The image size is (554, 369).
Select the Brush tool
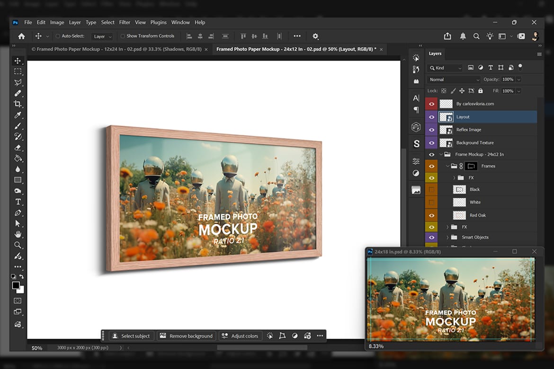[x=18, y=126]
